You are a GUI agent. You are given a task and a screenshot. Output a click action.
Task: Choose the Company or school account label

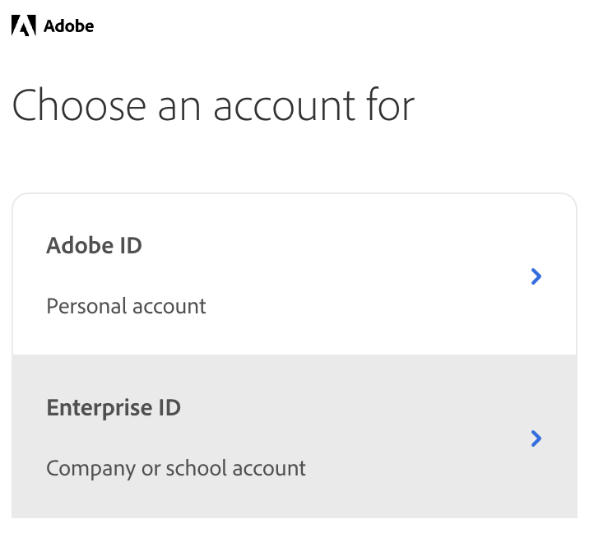(x=176, y=469)
